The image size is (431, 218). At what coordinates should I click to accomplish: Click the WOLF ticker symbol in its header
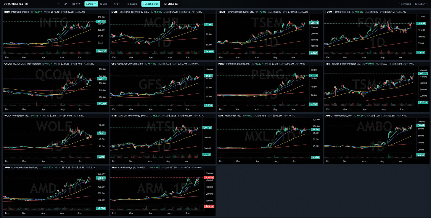[x=7, y=116]
